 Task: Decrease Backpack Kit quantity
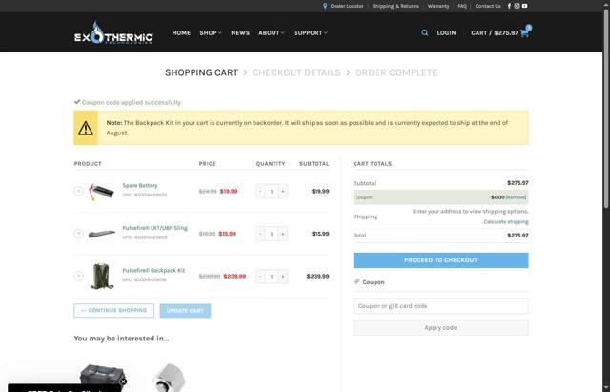(x=260, y=277)
